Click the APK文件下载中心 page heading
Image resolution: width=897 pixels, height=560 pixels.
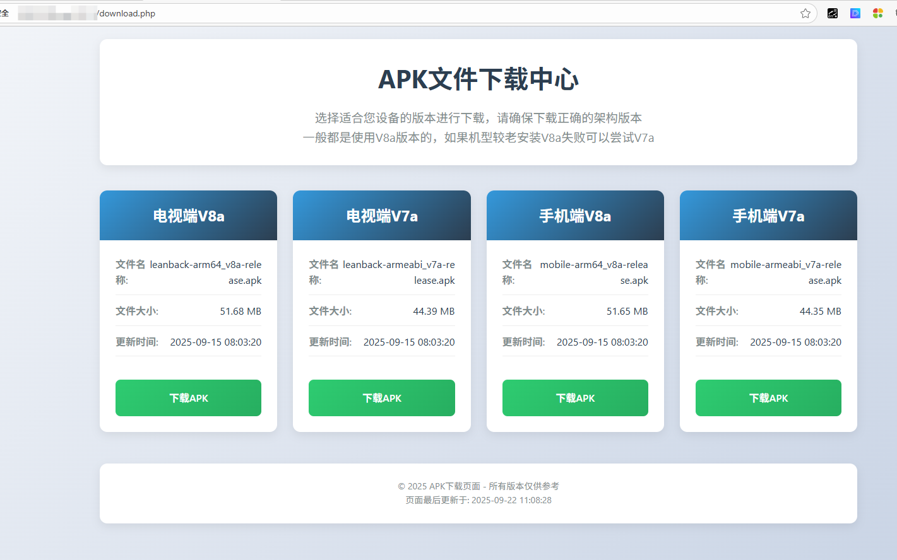click(x=478, y=79)
